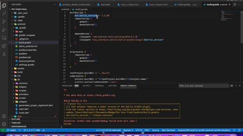The width and height of the screenshot is (243, 136).
Task: Select Android SDK emulator device in status bar
Action: tap(204, 130)
